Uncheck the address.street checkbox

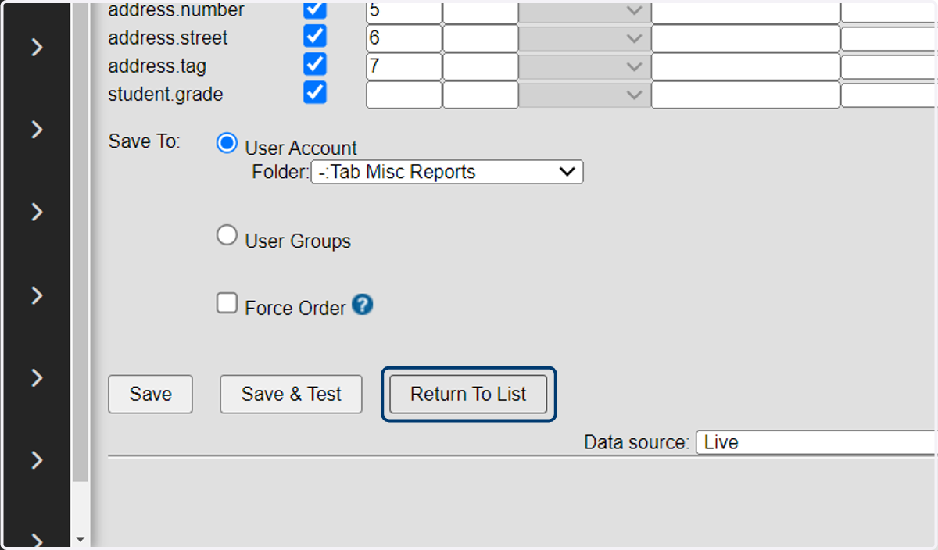315,37
